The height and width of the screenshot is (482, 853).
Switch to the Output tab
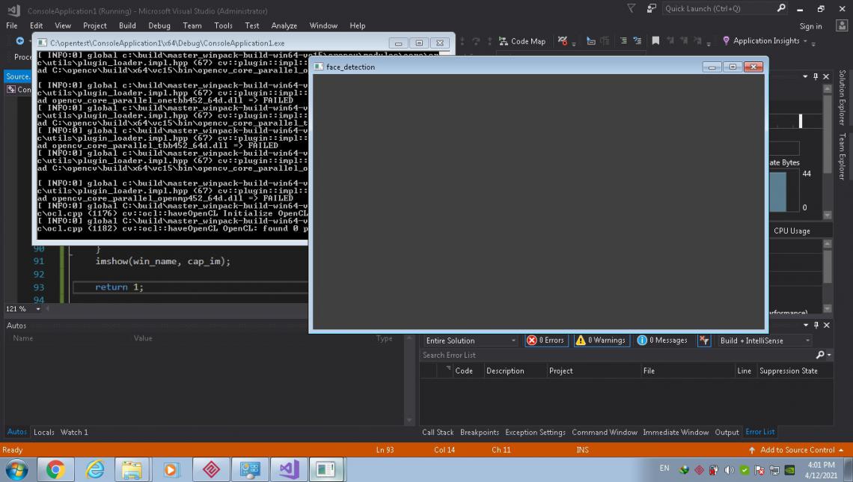(727, 432)
